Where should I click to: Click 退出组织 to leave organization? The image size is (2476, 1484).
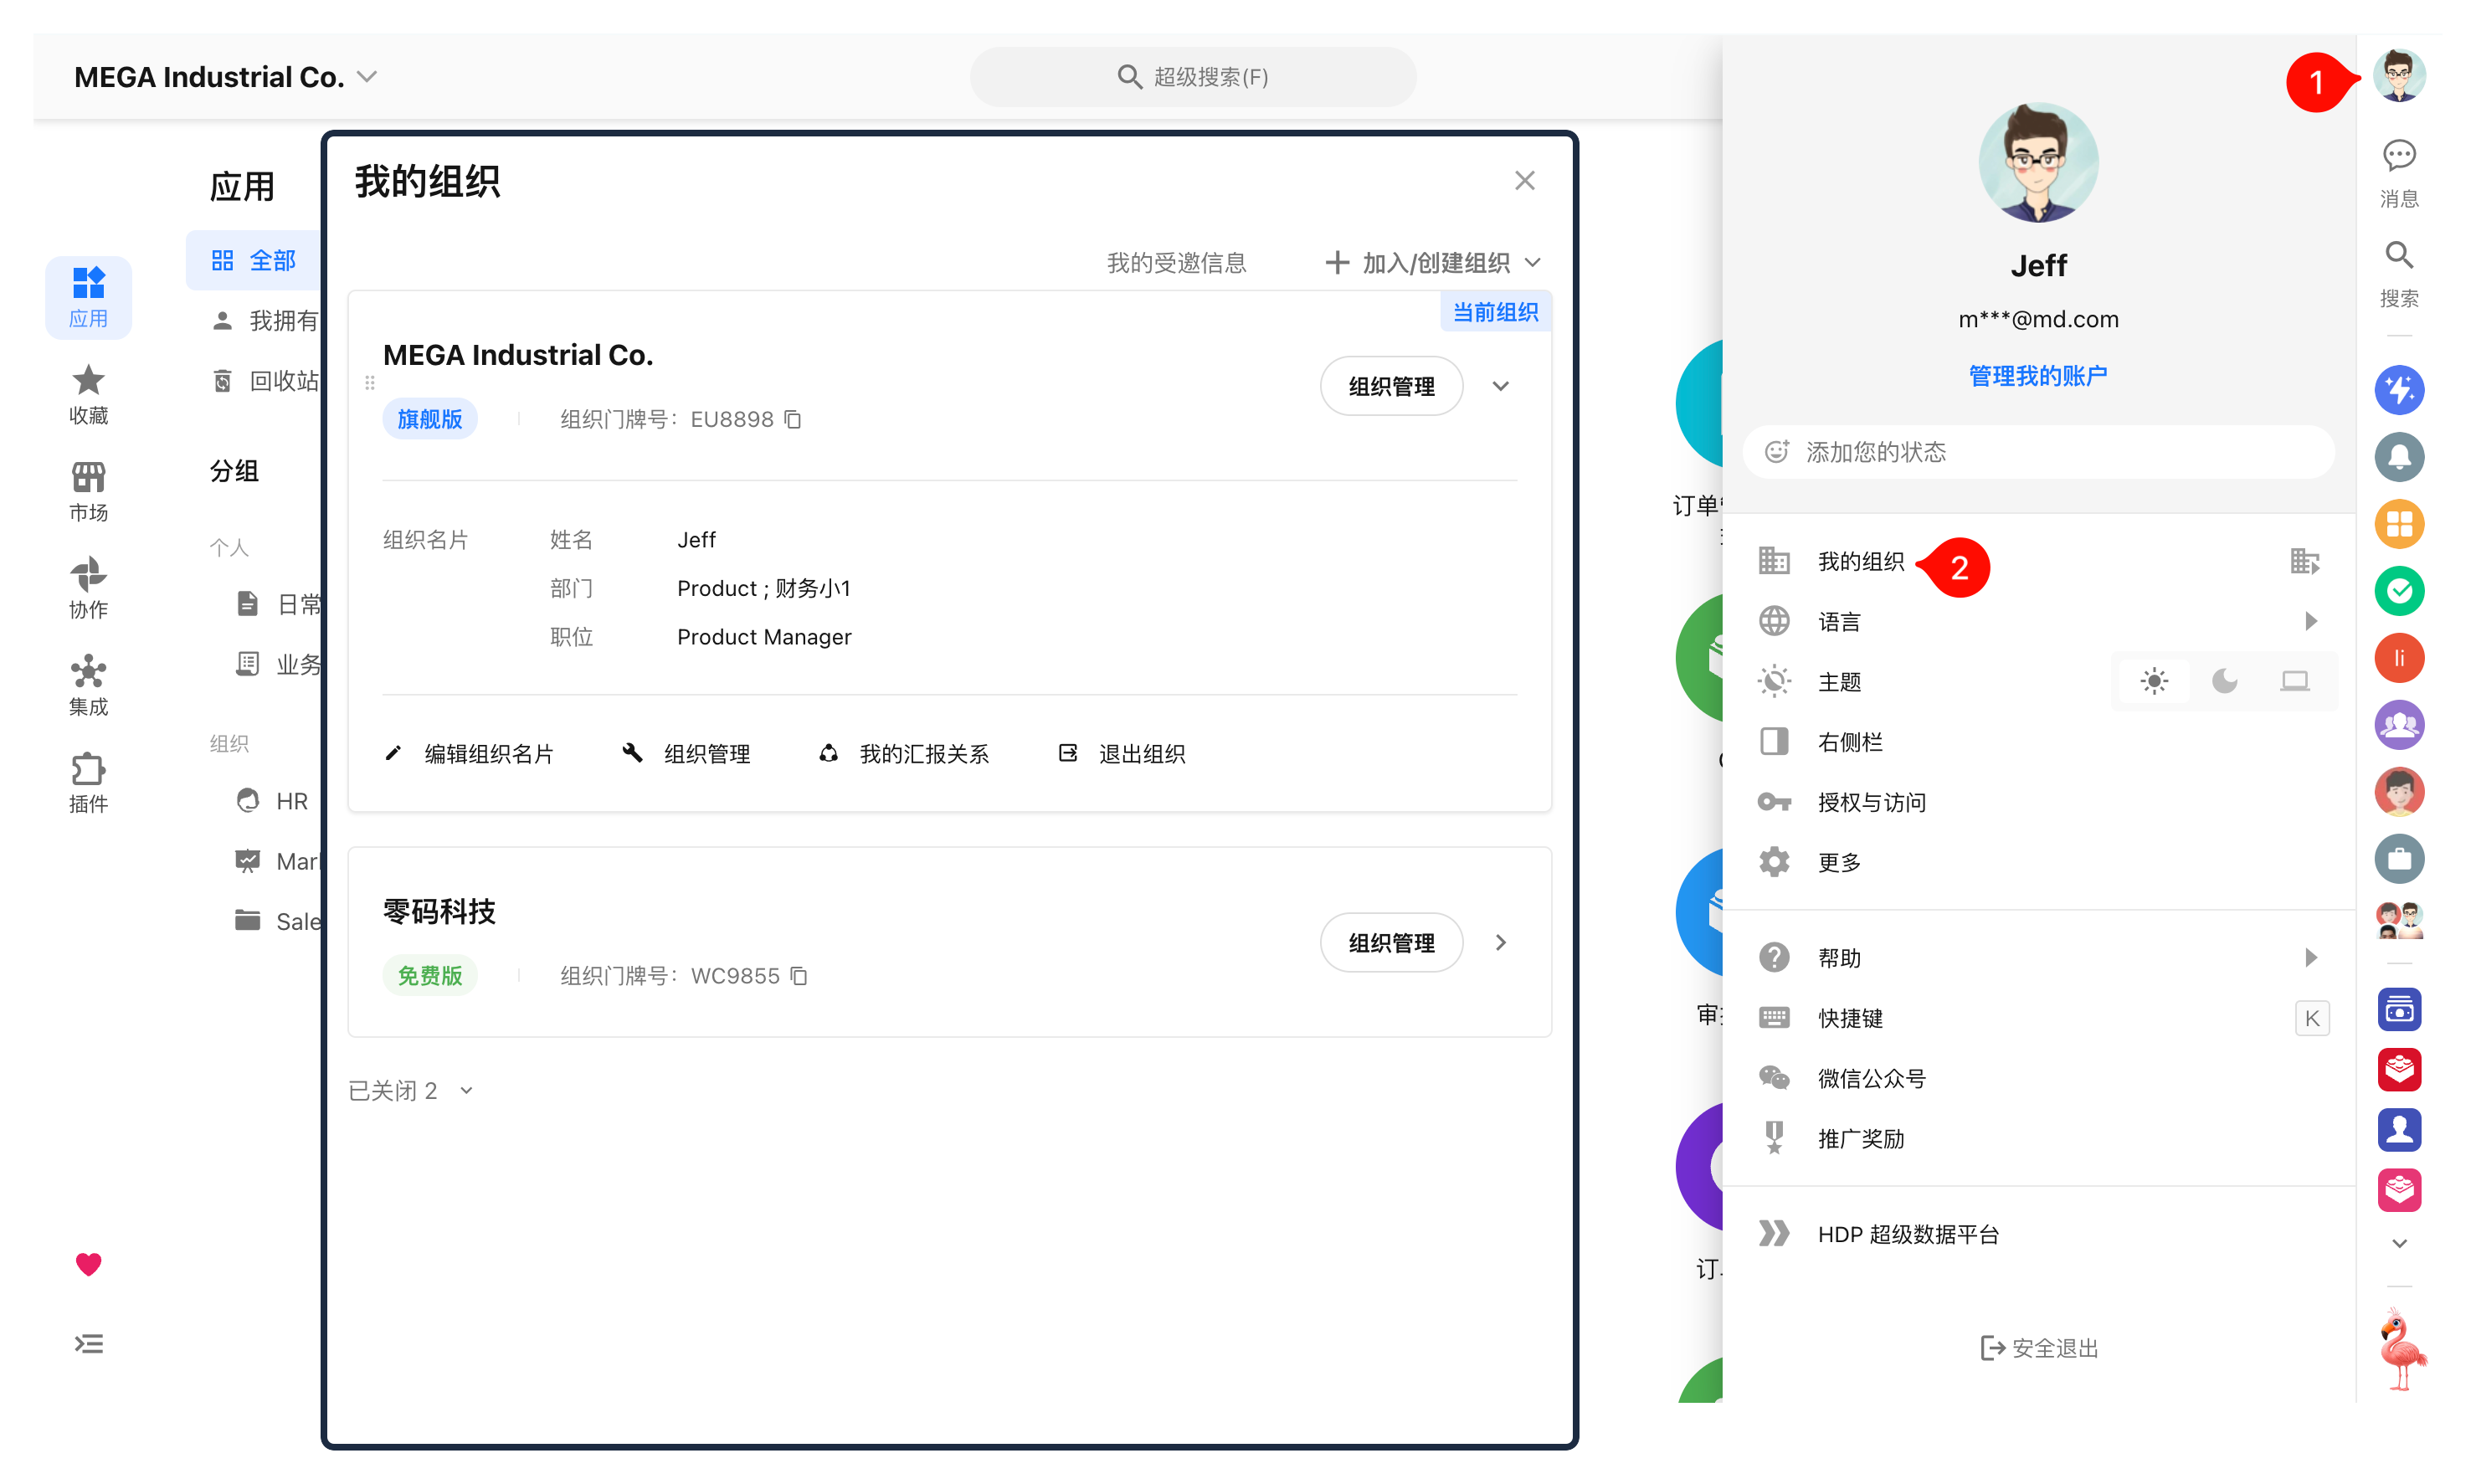(x=1121, y=753)
